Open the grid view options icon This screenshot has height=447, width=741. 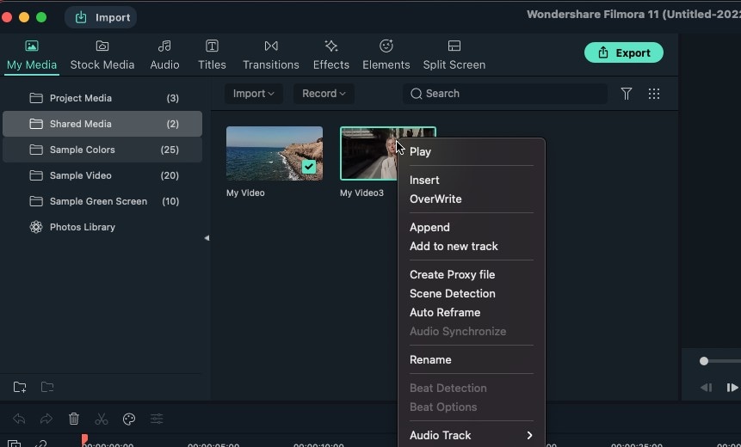coord(654,94)
